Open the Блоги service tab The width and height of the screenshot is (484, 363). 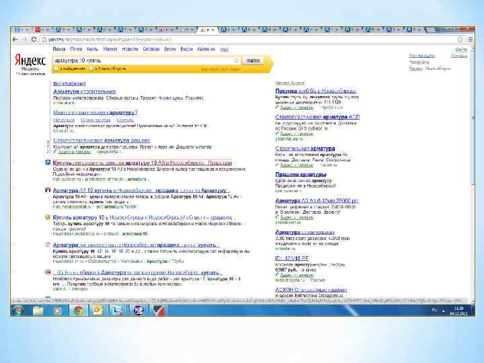coord(170,49)
